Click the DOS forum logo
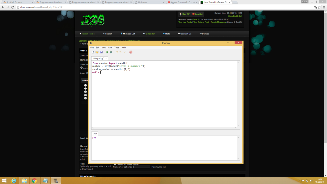 pyautogui.click(x=93, y=20)
